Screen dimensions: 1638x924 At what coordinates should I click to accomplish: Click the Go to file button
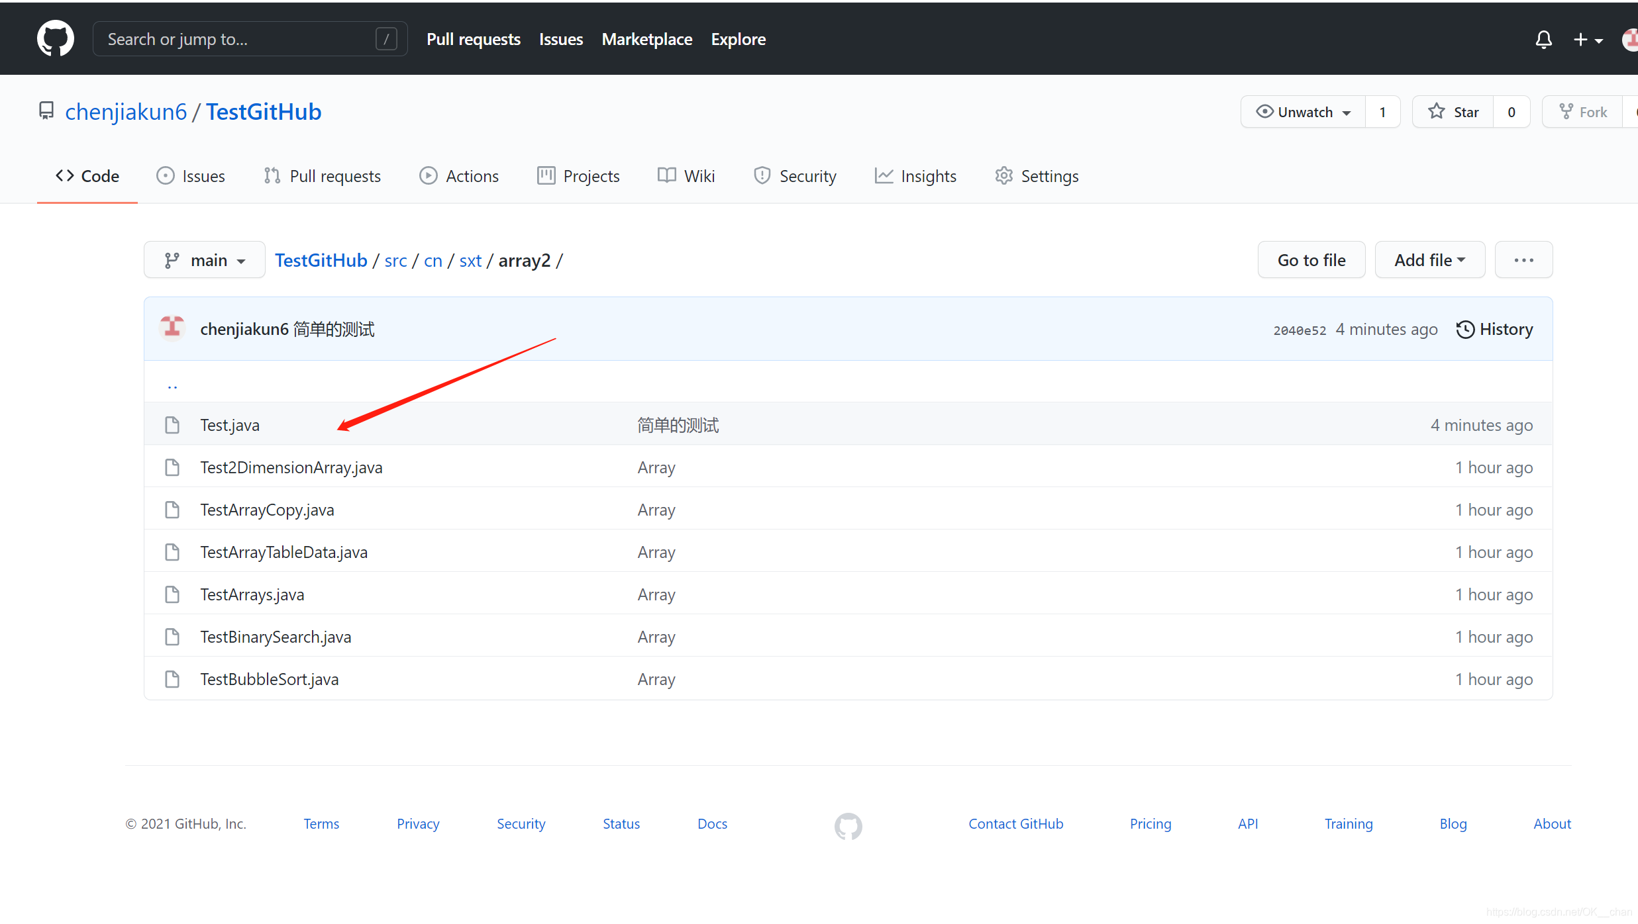pos(1311,260)
